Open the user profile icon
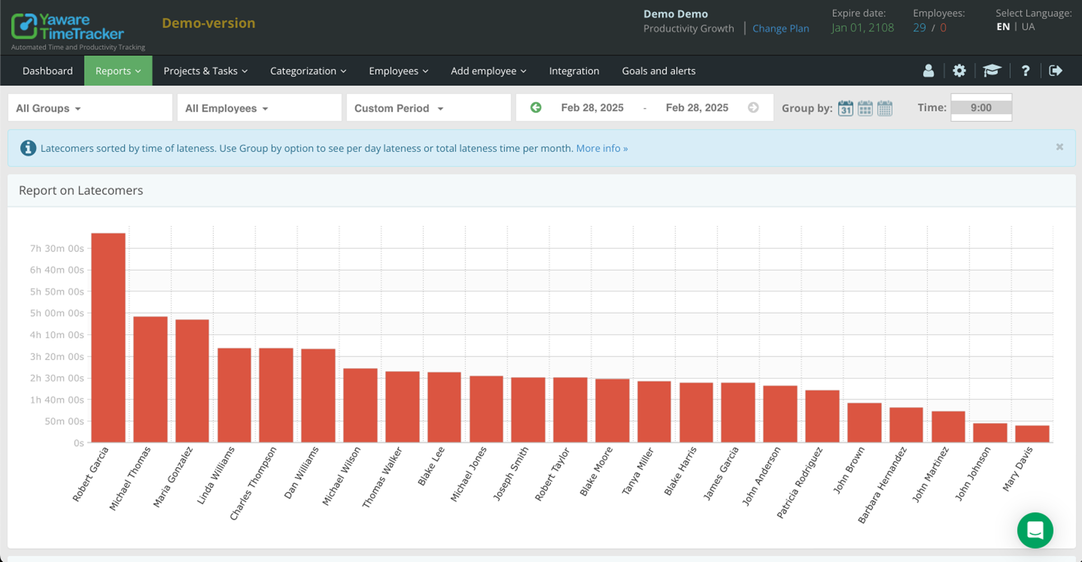This screenshot has width=1082, height=562. (x=928, y=71)
